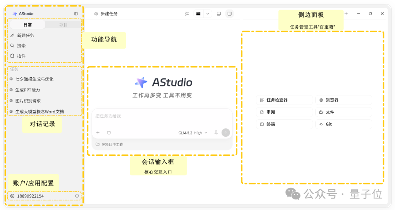This screenshot has height=210, width=395.
Task: Open the task 生成PPT能力
Action: 25,90
